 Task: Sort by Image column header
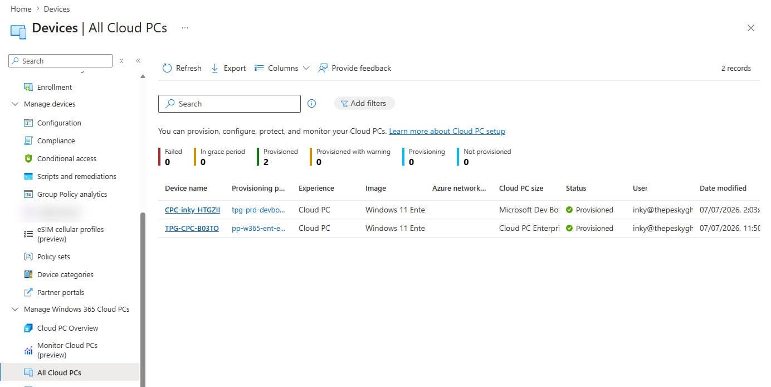click(x=375, y=188)
